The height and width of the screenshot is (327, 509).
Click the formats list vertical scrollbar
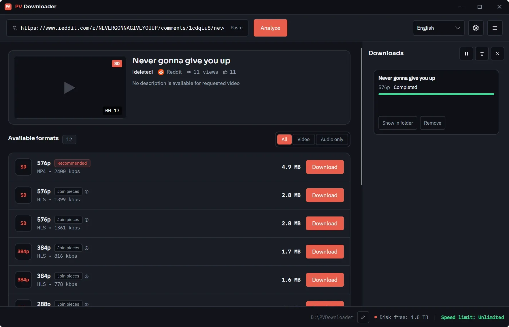361,117
